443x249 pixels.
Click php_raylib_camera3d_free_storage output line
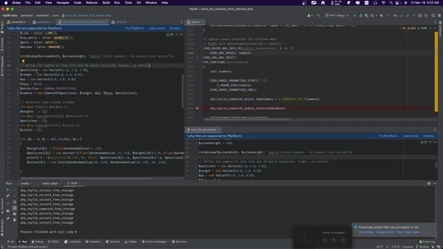point(48,209)
